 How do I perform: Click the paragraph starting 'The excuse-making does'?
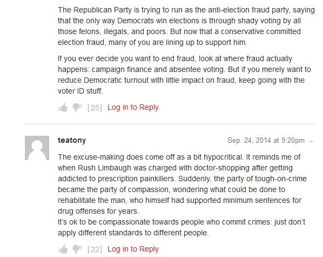coord(183,184)
